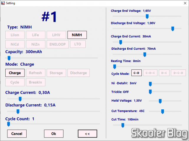Click the Cut Time slider handle
189x141 pixels.
point(123,125)
